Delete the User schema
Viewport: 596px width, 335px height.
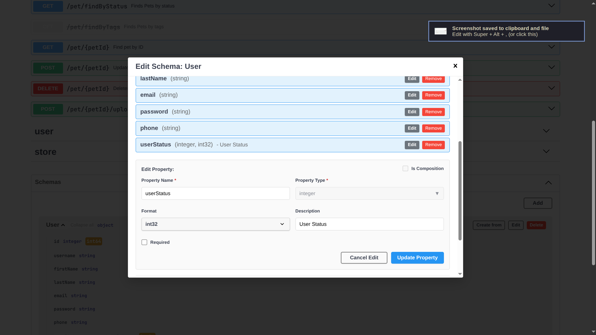536,225
